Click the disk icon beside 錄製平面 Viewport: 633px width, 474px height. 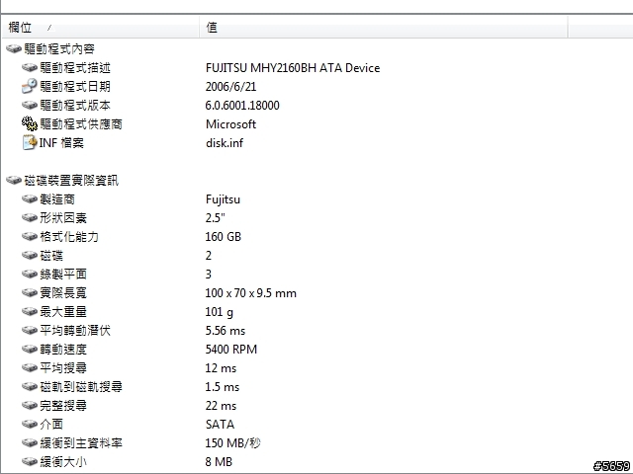(30, 275)
